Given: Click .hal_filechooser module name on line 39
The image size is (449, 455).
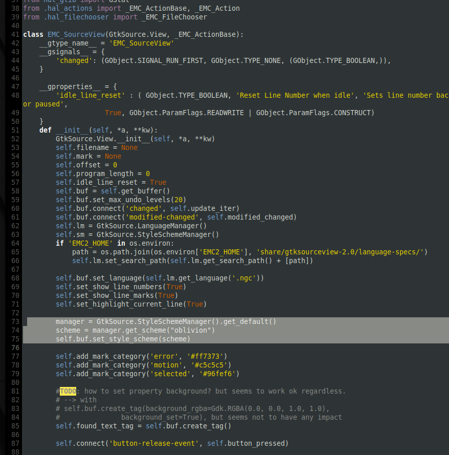Looking at the screenshot, I should click(76, 17).
